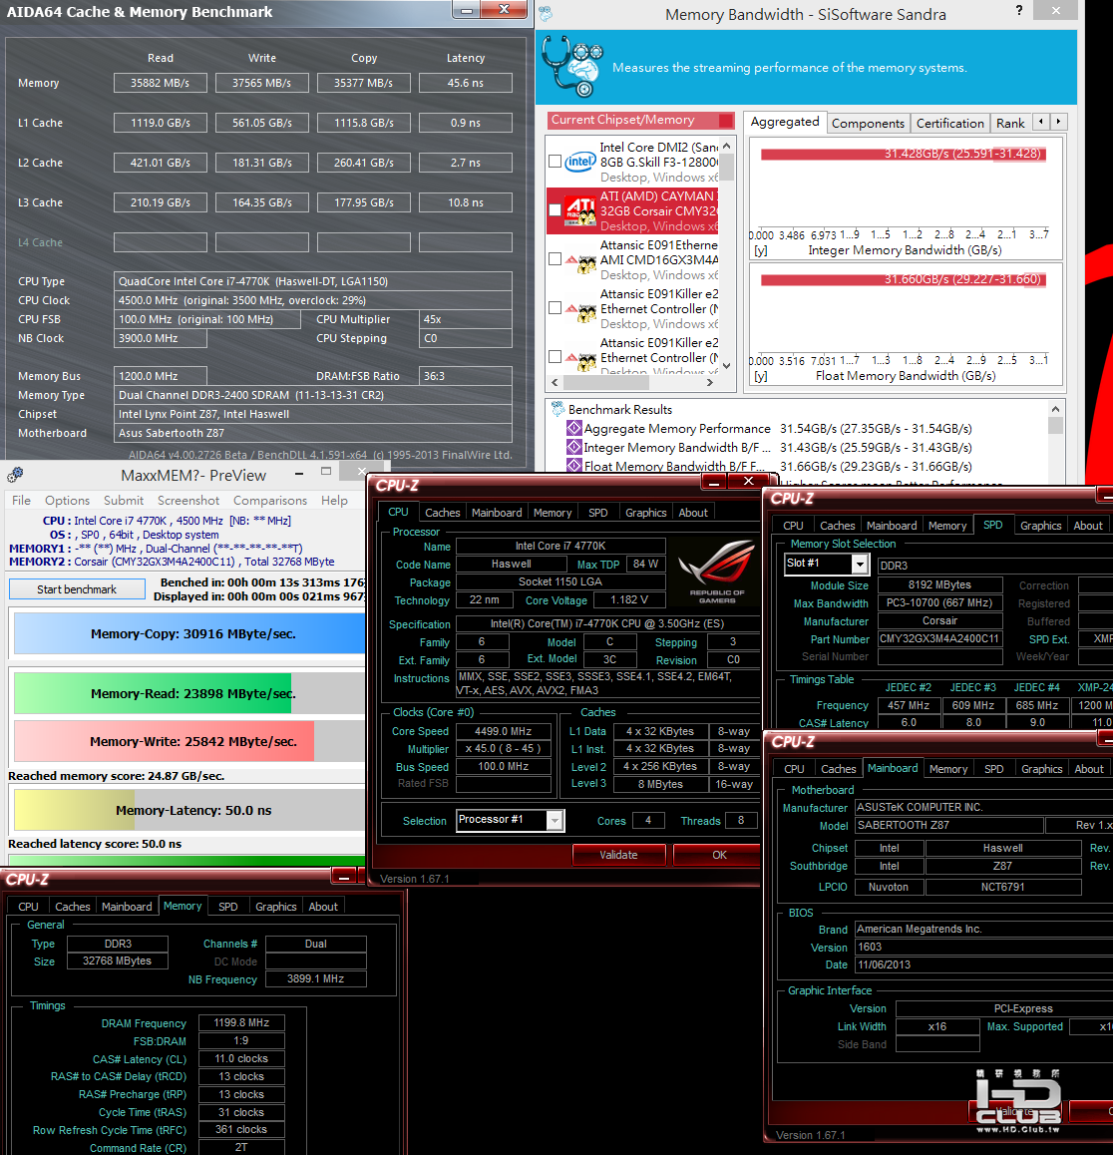Screen dimensions: 1113x1155
Task: Click the AIDA64 Memory Read 35882 MB/s field
Action: point(161,83)
